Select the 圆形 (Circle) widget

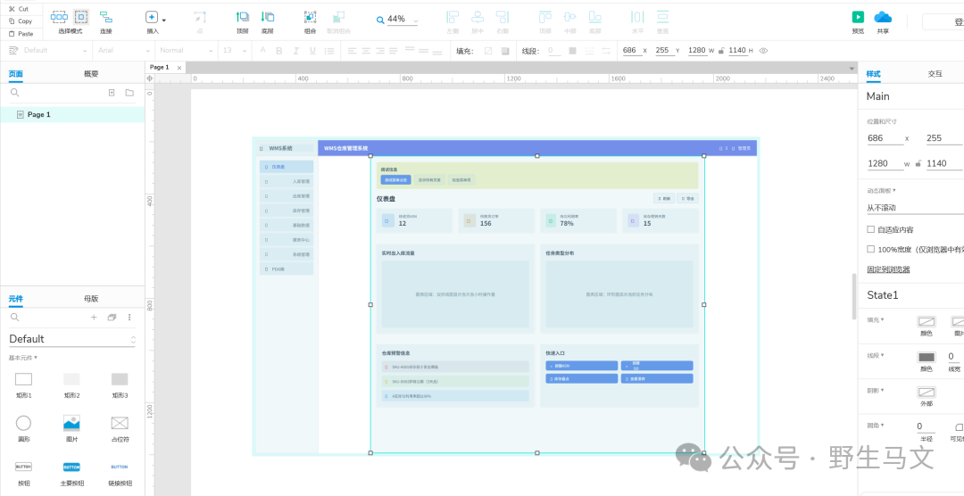pos(23,423)
